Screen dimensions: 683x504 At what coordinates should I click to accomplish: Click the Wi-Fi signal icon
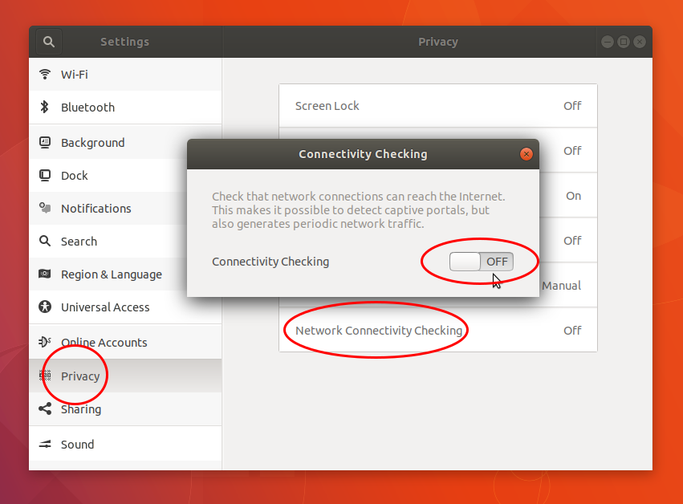tap(44, 74)
